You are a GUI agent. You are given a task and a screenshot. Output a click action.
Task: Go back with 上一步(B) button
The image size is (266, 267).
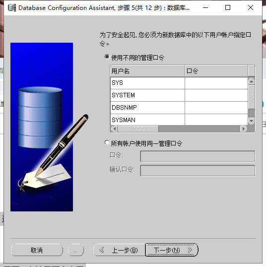(x=120, y=250)
